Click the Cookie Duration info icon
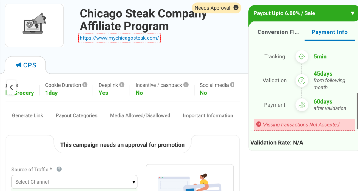The width and height of the screenshot is (358, 191). pyautogui.click(x=85, y=85)
